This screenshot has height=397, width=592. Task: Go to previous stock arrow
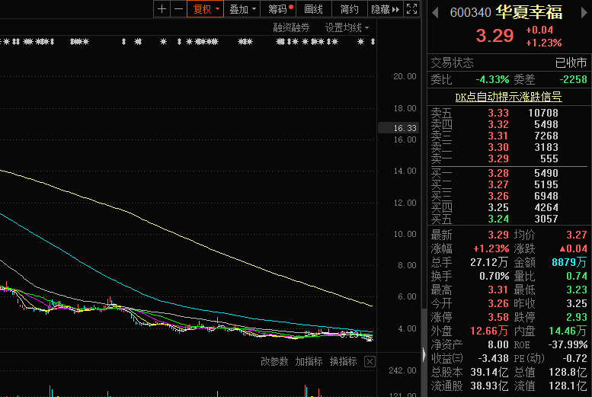pyautogui.click(x=435, y=12)
